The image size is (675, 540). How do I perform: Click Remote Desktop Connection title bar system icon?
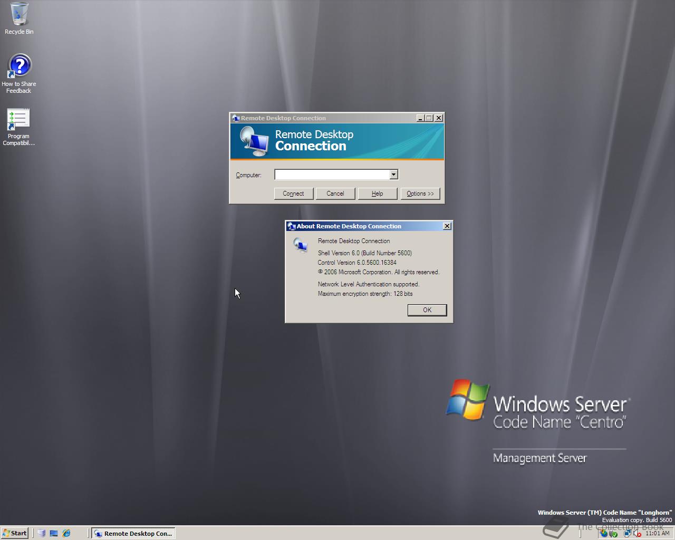[x=236, y=118]
